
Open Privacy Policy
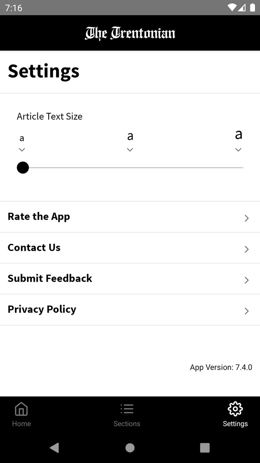[x=42, y=310]
